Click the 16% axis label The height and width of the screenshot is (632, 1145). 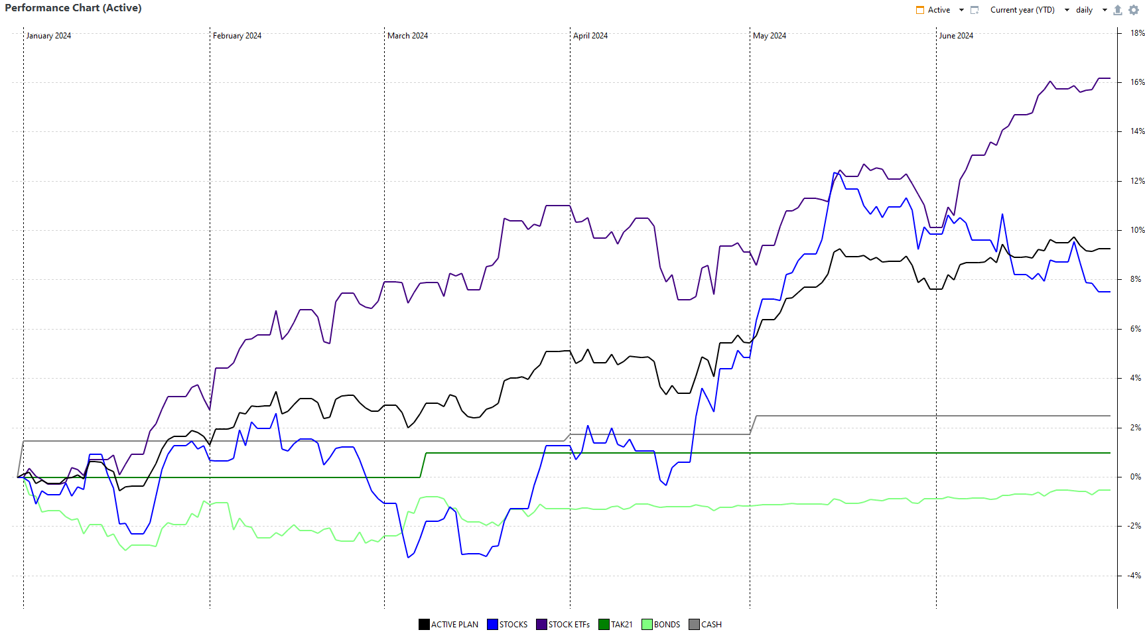[1137, 82]
